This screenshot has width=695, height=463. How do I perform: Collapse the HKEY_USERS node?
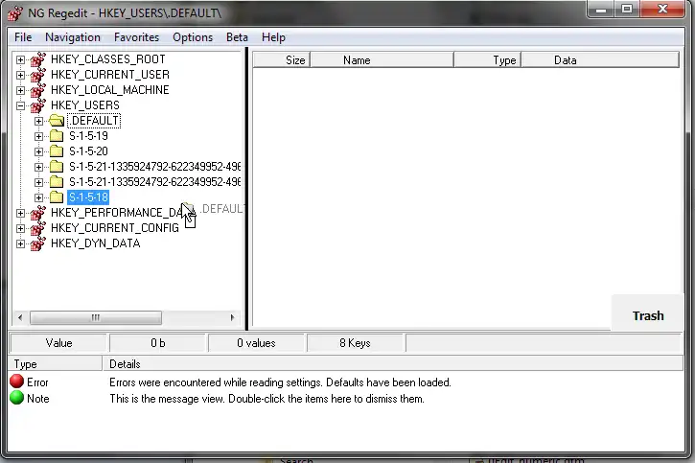pos(20,105)
